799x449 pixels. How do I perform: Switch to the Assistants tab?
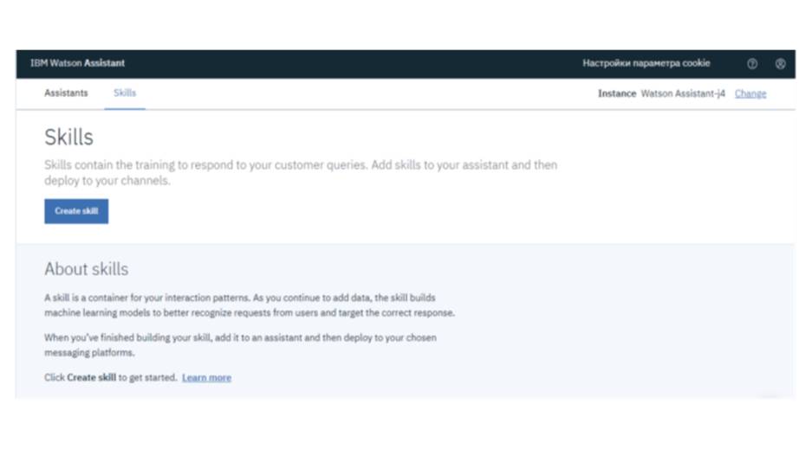(66, 93)
